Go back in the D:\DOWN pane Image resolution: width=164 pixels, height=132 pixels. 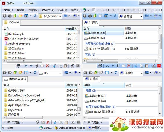pos(5,16)
